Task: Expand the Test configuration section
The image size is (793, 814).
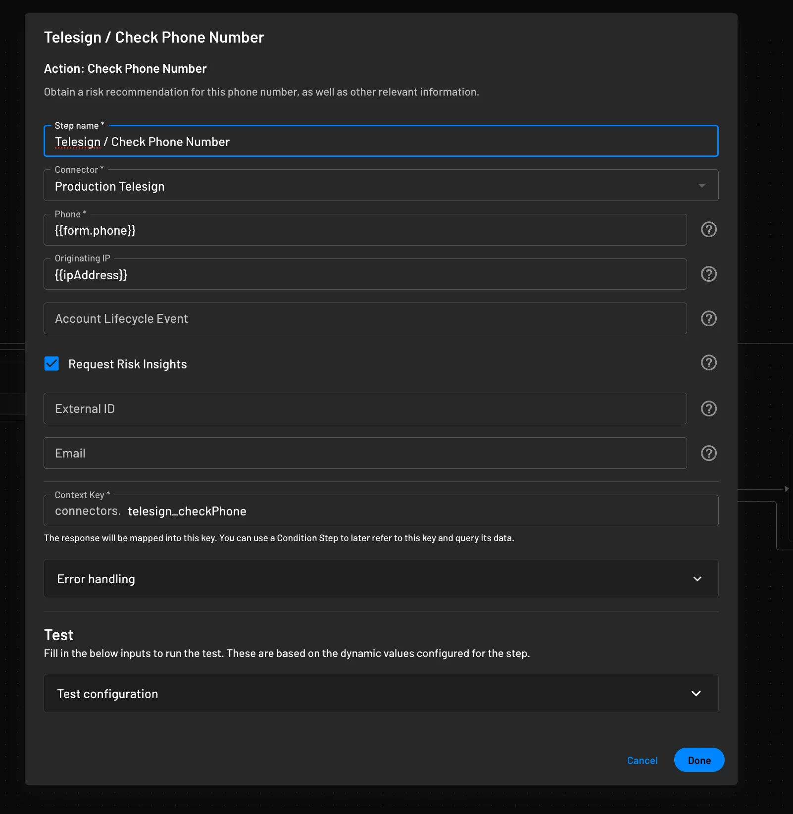Action: [696, 693]
